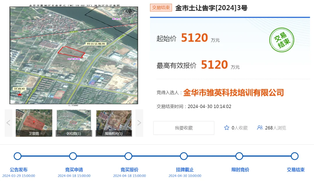This screenshot has height=182, width=314.
Task: Show previous thumbnails with left arrow
Action: point(8,123)
